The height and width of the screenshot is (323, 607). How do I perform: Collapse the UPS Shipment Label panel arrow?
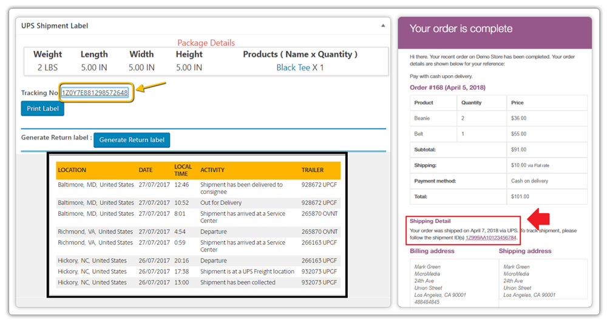383,25
